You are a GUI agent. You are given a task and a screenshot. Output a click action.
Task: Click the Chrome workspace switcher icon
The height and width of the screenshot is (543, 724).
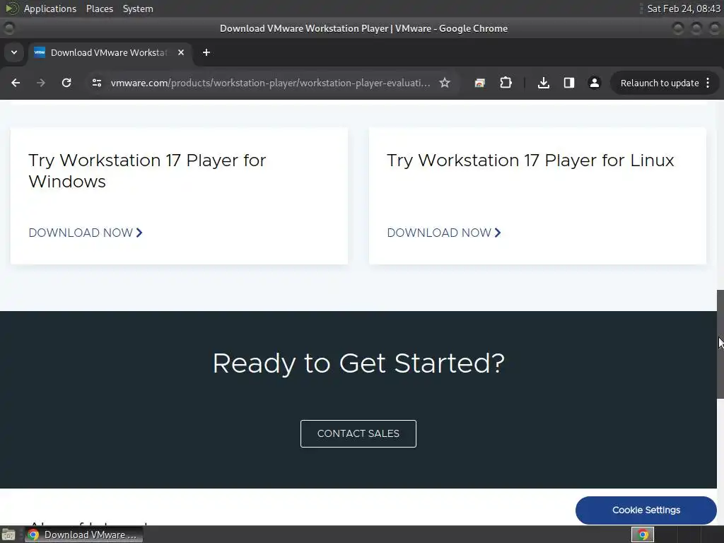[x=642, y=535]
